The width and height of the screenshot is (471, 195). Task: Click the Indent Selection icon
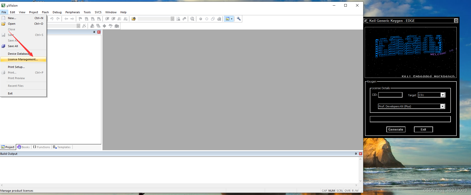pos(107,19)
